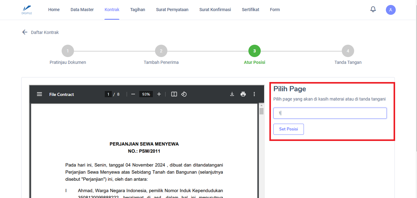Open the notifications bell
Screen dimensions: 417x198
point(373,10)
